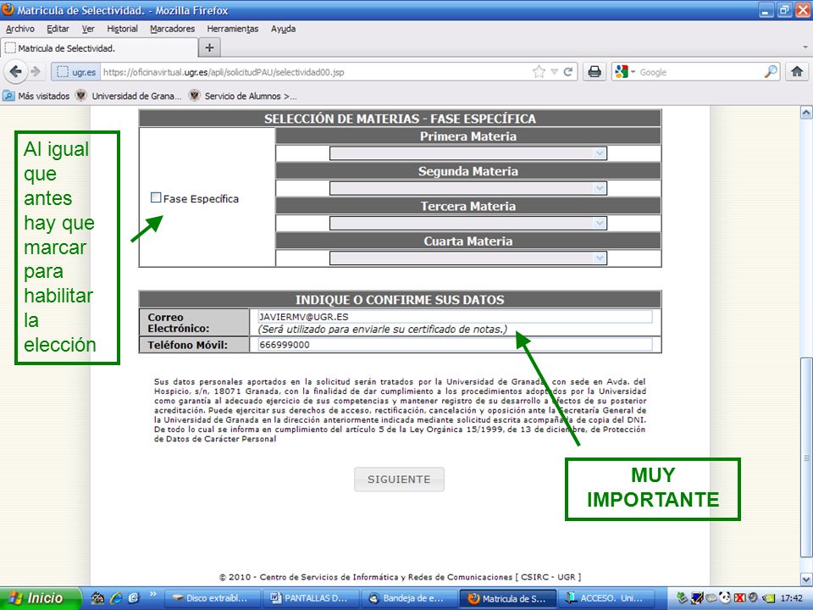
Task: Expand the Cuarta Materia dropdown
Action: 467,258
